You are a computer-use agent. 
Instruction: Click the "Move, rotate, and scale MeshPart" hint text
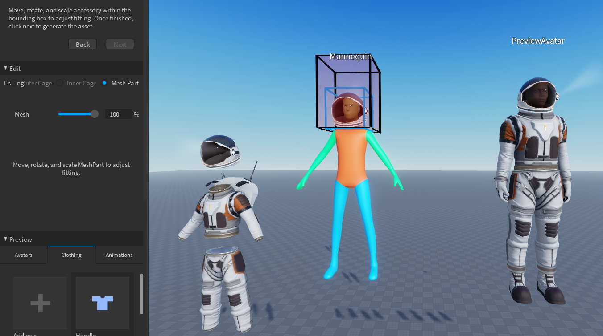pos(71,169)
